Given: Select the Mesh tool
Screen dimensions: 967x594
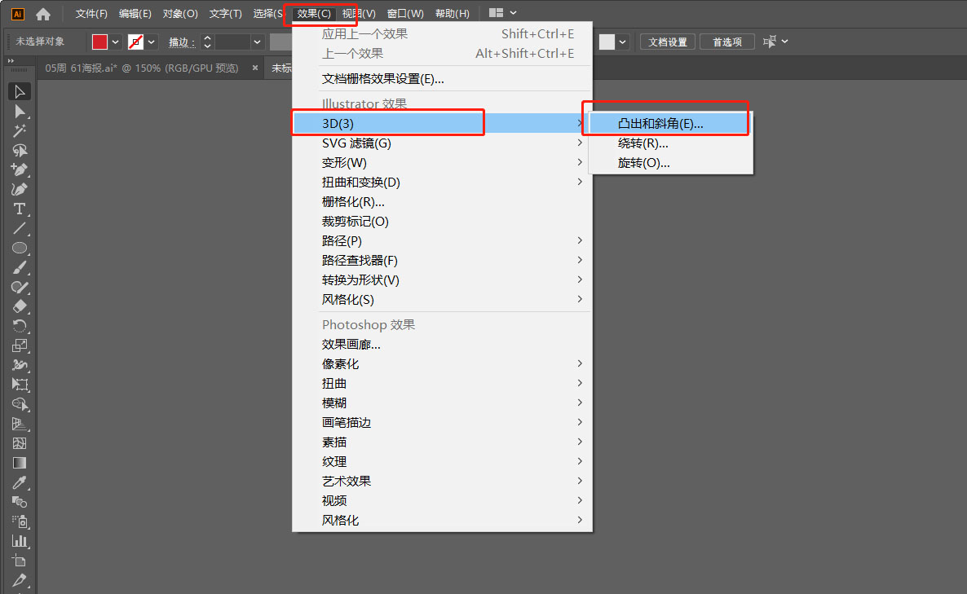Looking at the screenshot, I should pos(19,443).
